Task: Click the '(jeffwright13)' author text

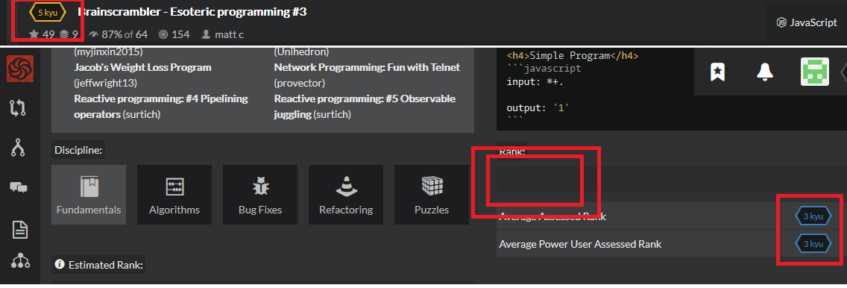Action: coord(105,84)
